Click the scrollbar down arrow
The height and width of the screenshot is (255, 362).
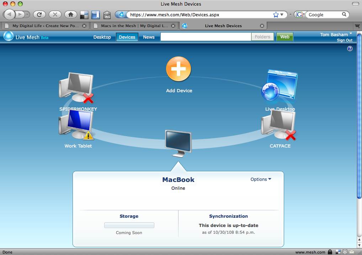tap(359, 245)
